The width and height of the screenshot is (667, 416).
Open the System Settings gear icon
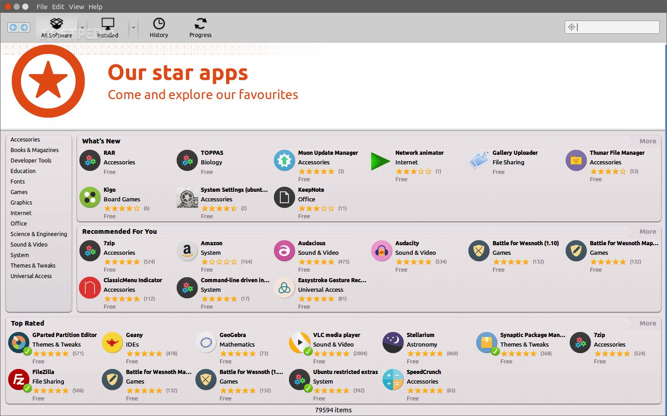tap(187, 198)
